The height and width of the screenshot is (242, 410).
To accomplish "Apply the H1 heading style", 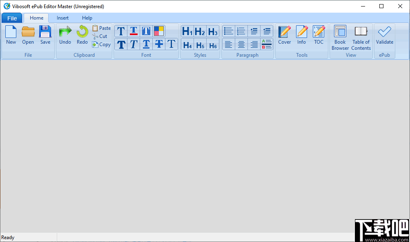I will (x=187, y=31).
